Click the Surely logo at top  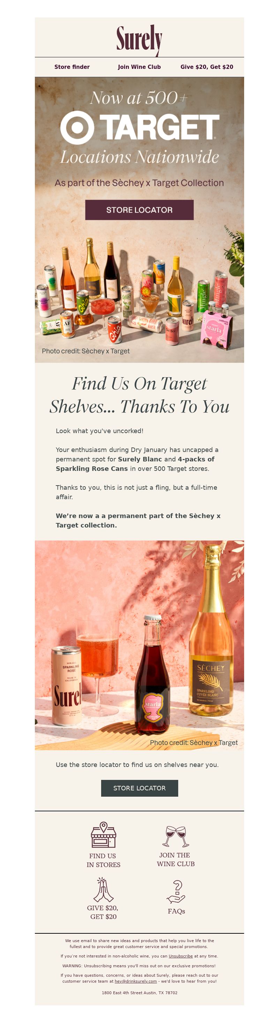139,40
